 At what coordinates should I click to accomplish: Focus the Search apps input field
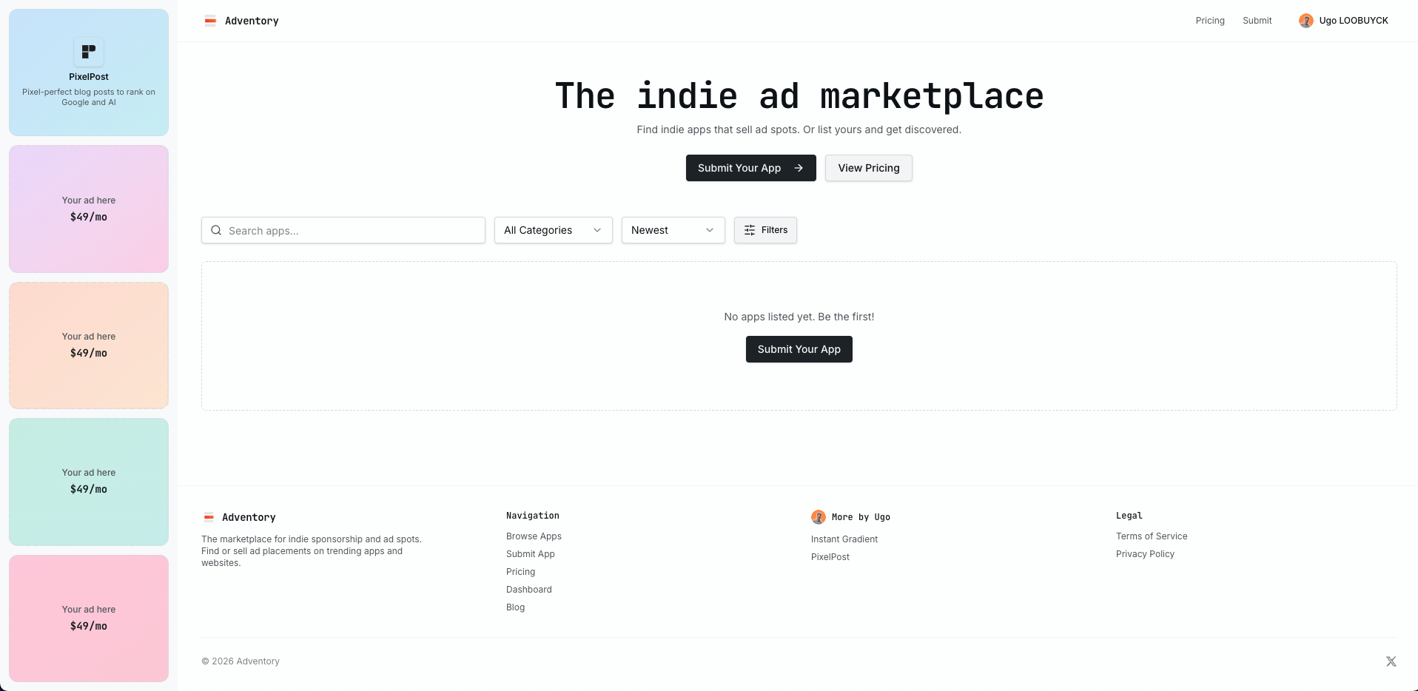pos(352,230)
